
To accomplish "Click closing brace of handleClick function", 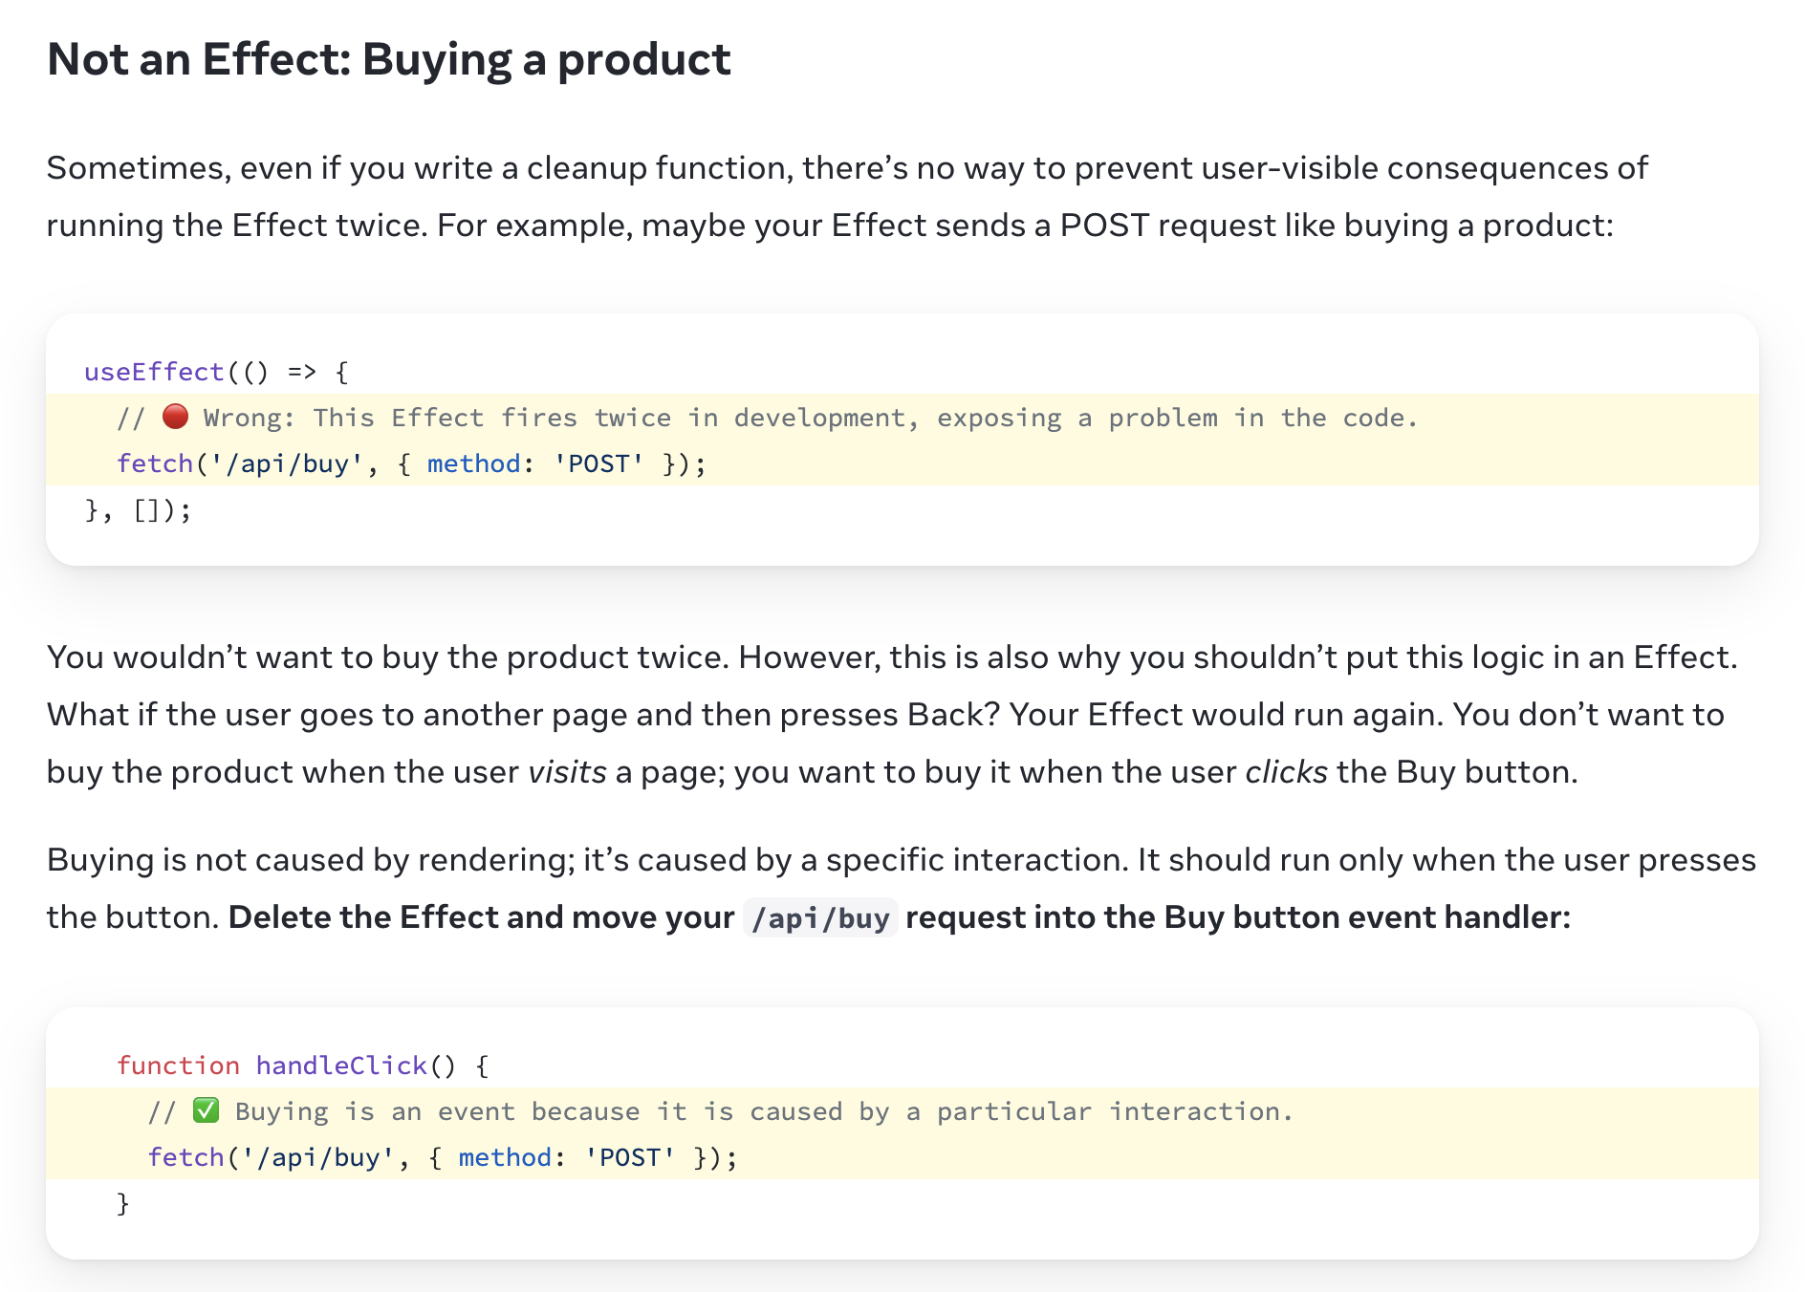I will coord(123,1203).
